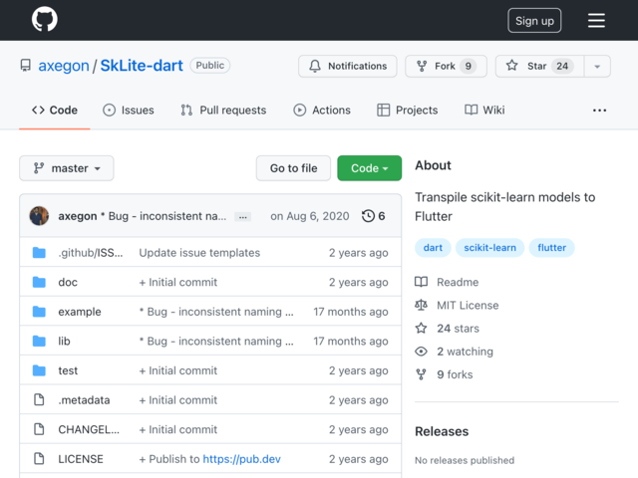Click the commit history clock icon
638x478 pixels.
[368, 216]
